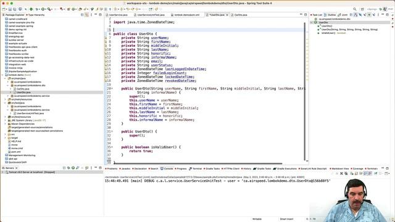Start the server with green Servers icon
Screen dimensions: 395x222
point(73,168)
